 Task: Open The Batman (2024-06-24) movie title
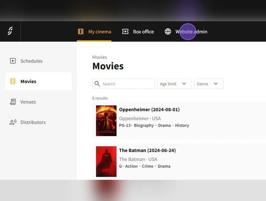click(147, 150)
